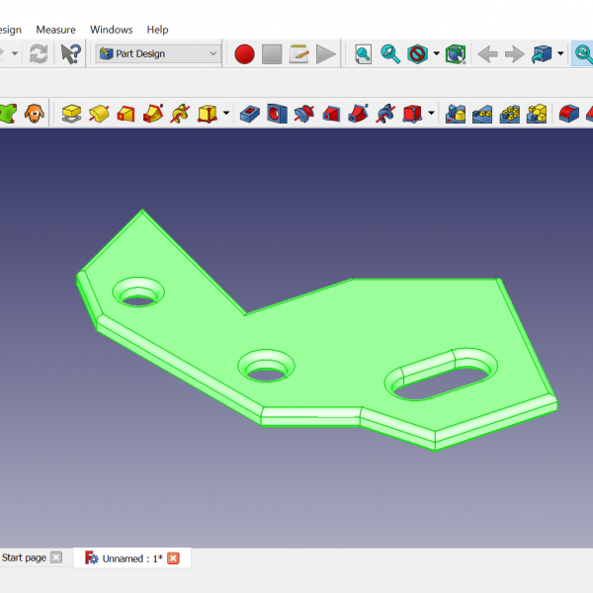This screenshot has height=593, width=593.
Task: Click the Mirrored feature icon
Action: [456, 114]
